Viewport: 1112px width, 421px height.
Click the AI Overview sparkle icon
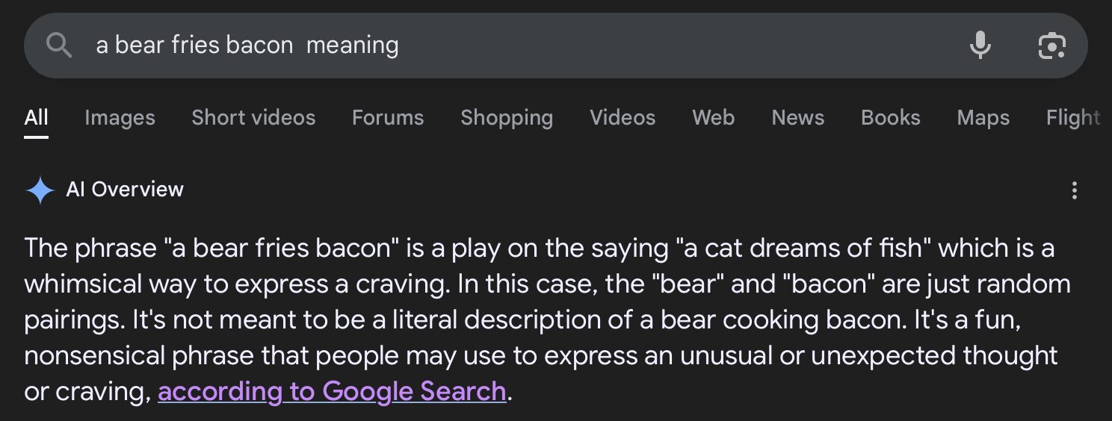(40, 190)
